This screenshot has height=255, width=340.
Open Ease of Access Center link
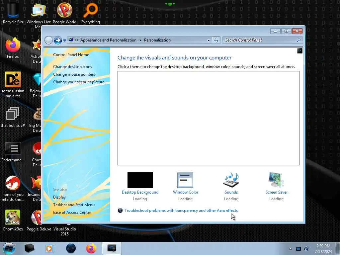[72, 212]
